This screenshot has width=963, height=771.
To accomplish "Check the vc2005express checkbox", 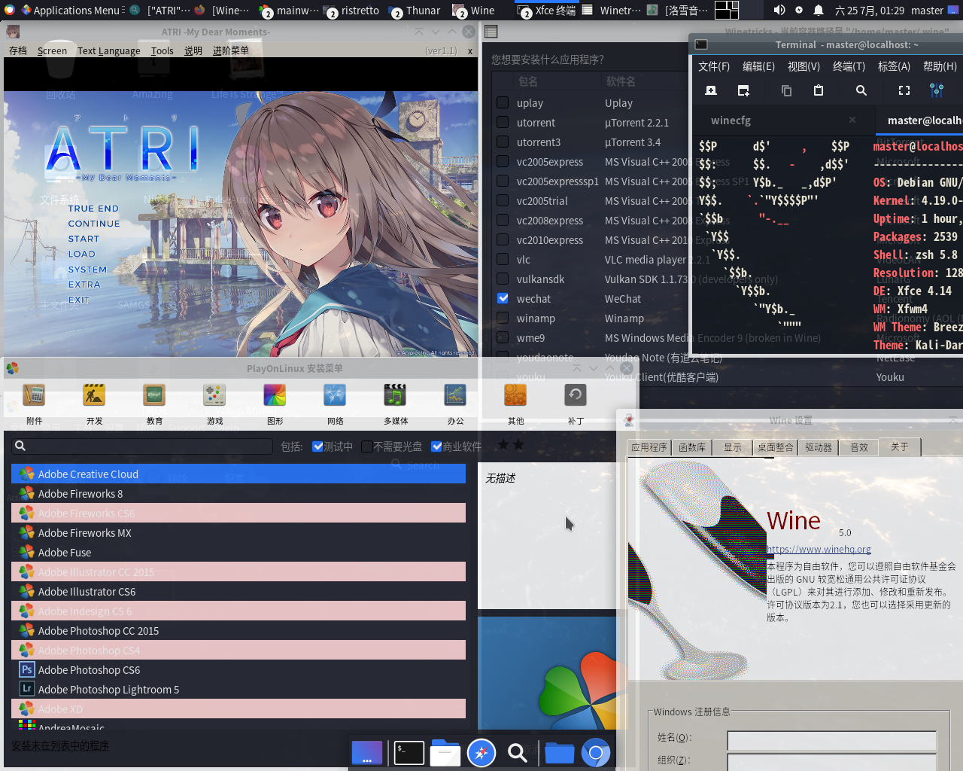I will click(x=503, y=161).
